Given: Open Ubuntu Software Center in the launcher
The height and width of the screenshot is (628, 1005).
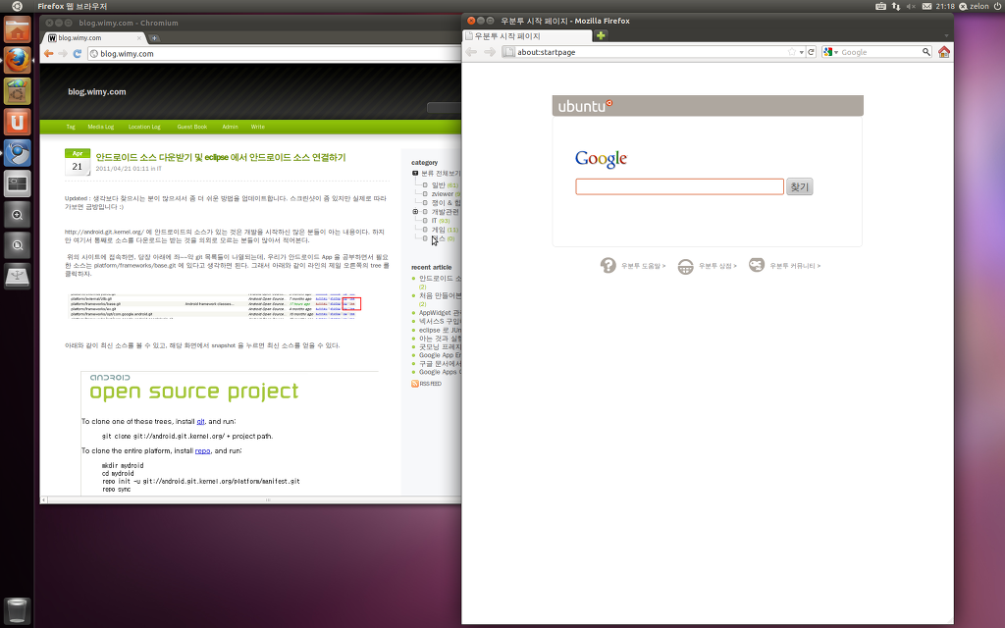Looking at the screenshot, I should [18, 91].
